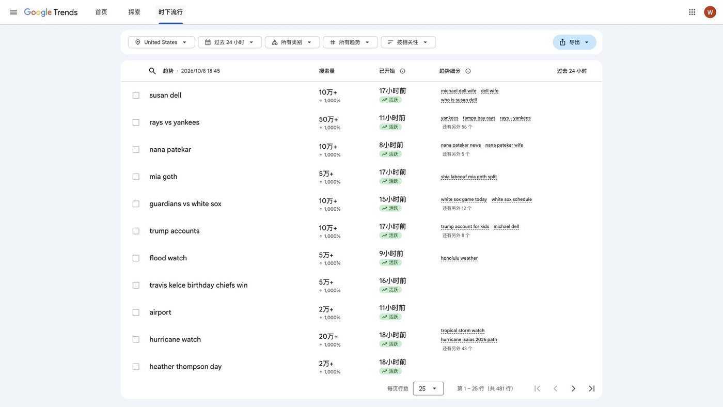Select the 时下流行 tab
The width and height of the screenshot is (723, 407).
(170, 12)
